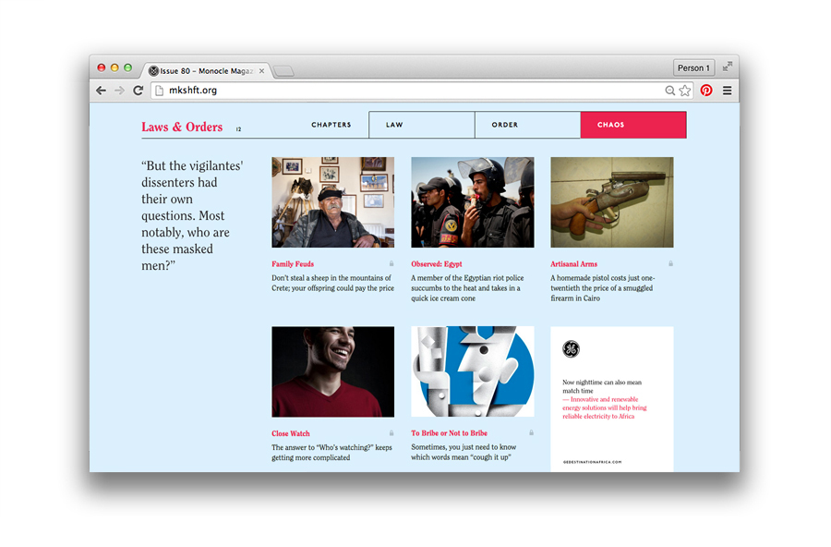The height and width of the screenshot is (547, 831).
Task: Click the fullscreen arrows icon
Action: 728,67
